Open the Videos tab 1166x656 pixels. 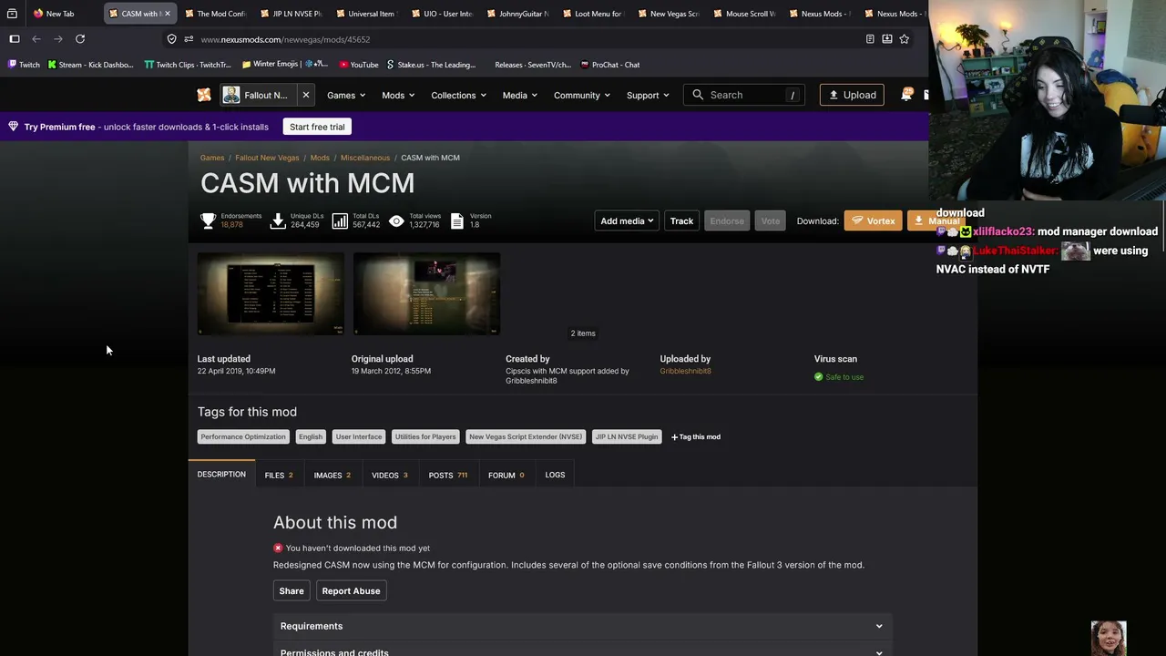[389, 475]
